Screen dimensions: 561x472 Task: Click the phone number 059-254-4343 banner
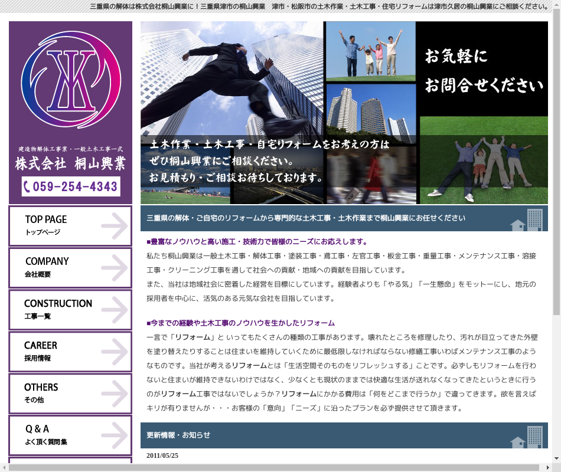[x=71, y=186]
